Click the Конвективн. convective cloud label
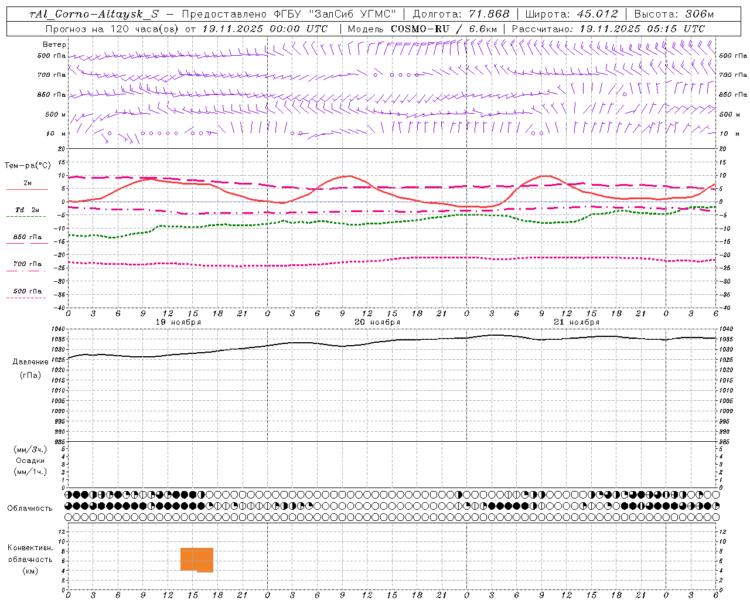750x600 pixels. point(30,548)
